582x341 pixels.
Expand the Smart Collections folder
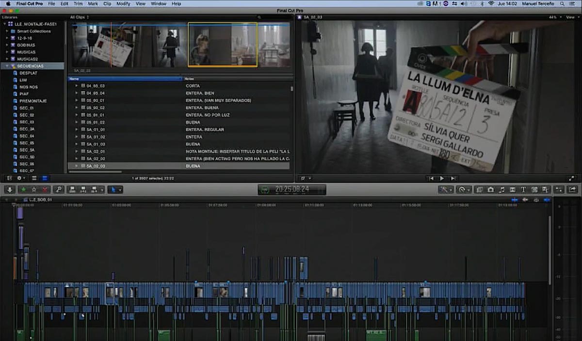click(x=7, y=31)
